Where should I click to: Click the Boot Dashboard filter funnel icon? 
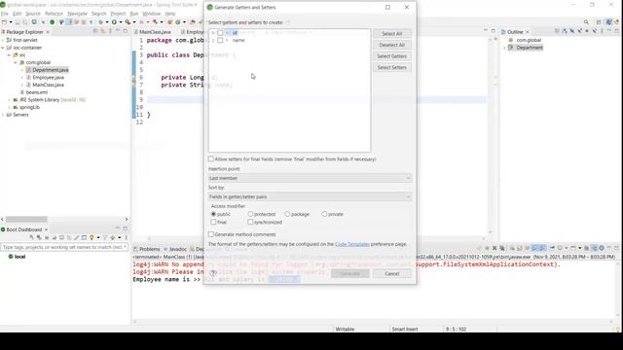105,237
